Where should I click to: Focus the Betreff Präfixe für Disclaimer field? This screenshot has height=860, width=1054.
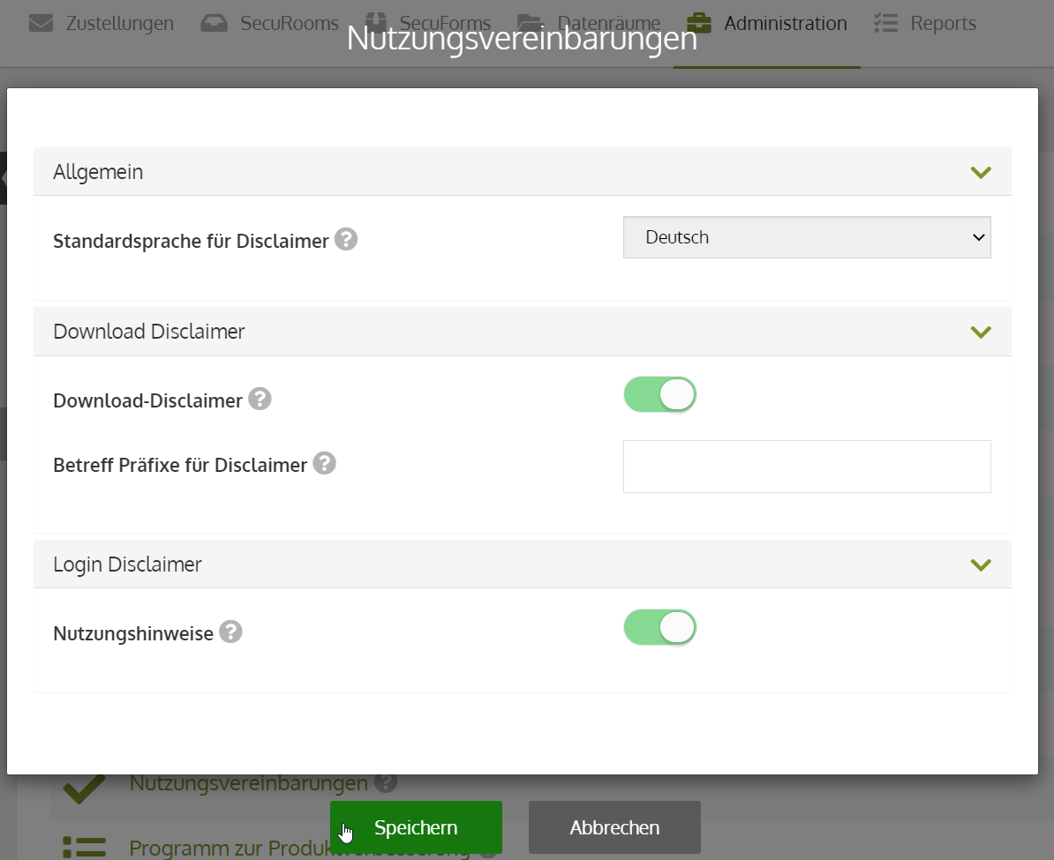807,467
